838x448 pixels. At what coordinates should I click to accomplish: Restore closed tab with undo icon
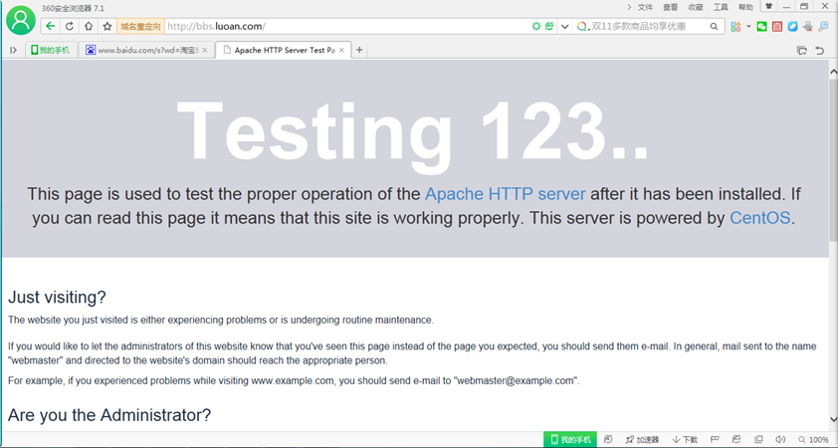coord(820,50)
